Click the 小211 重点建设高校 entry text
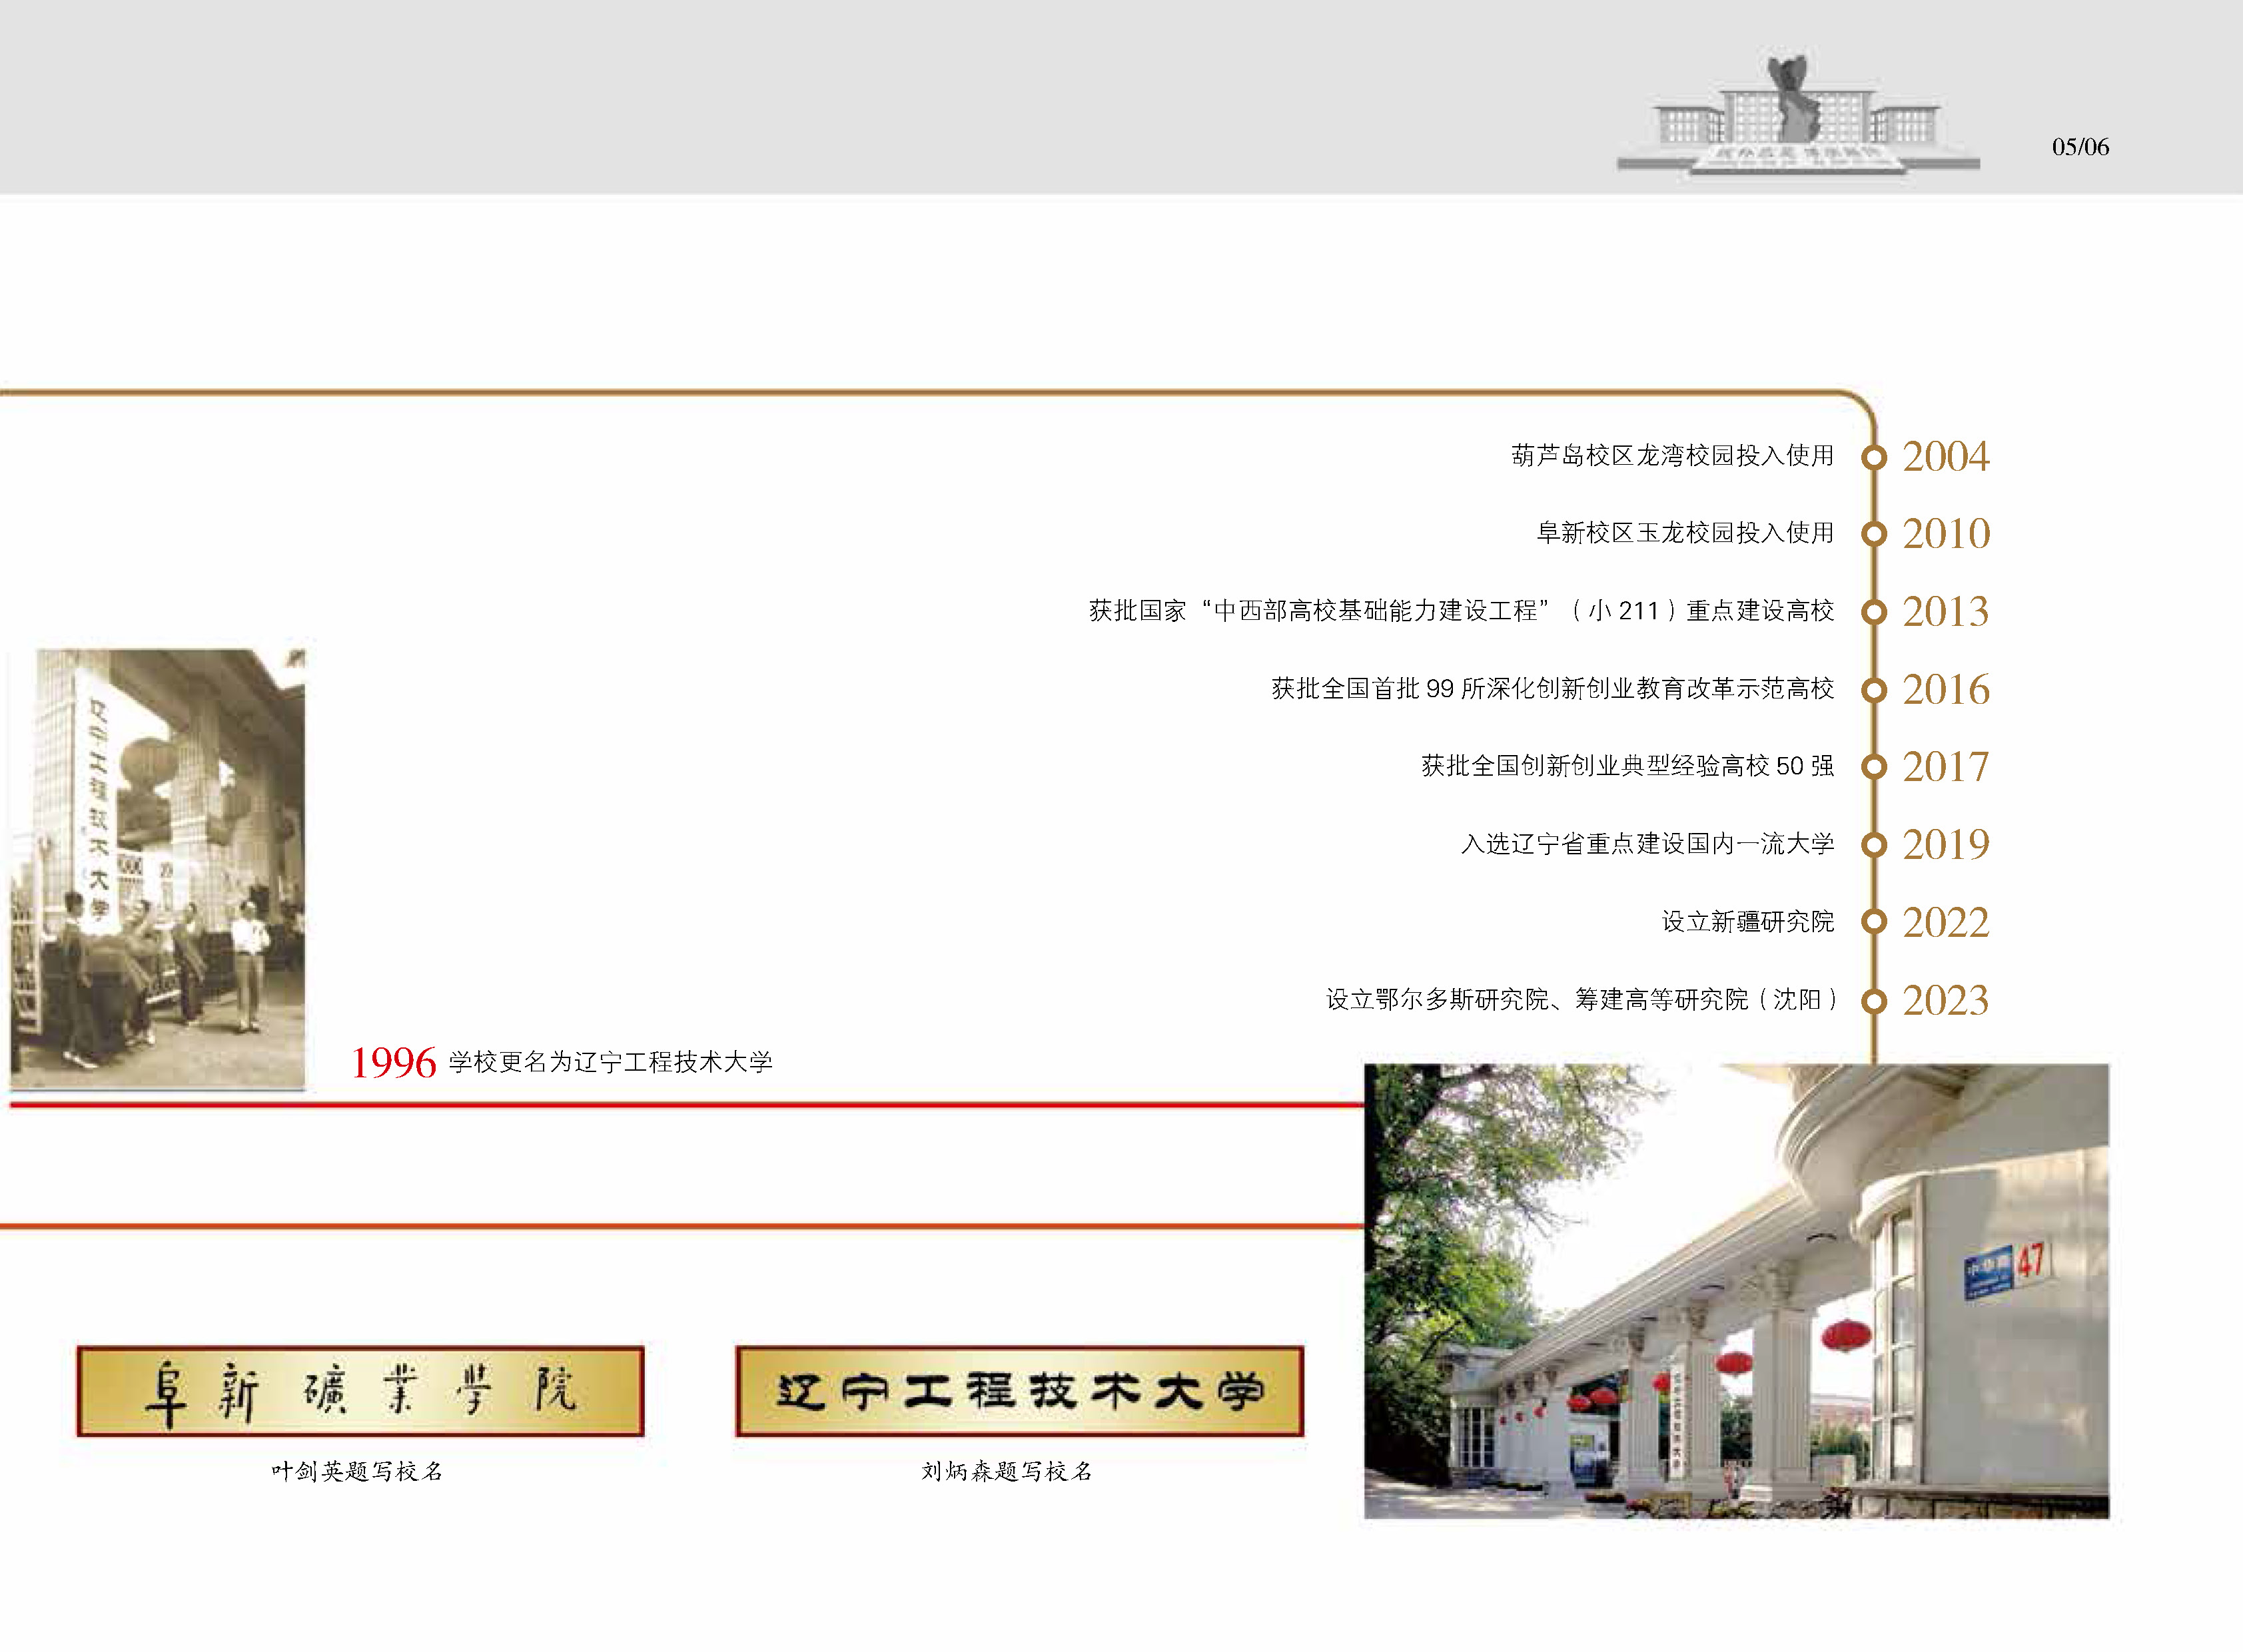 coord(1461,611)
